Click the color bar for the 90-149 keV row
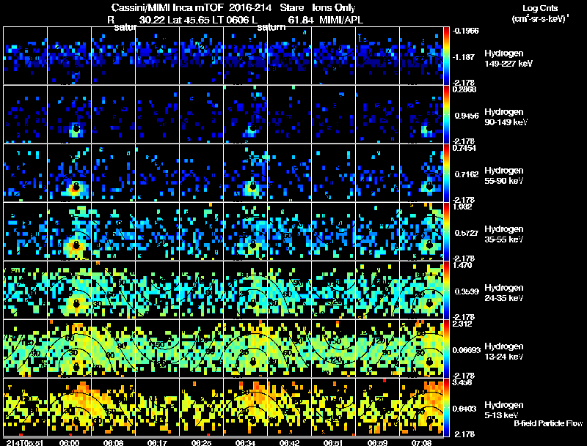587x446 pixels. click(x=446, y=114)
